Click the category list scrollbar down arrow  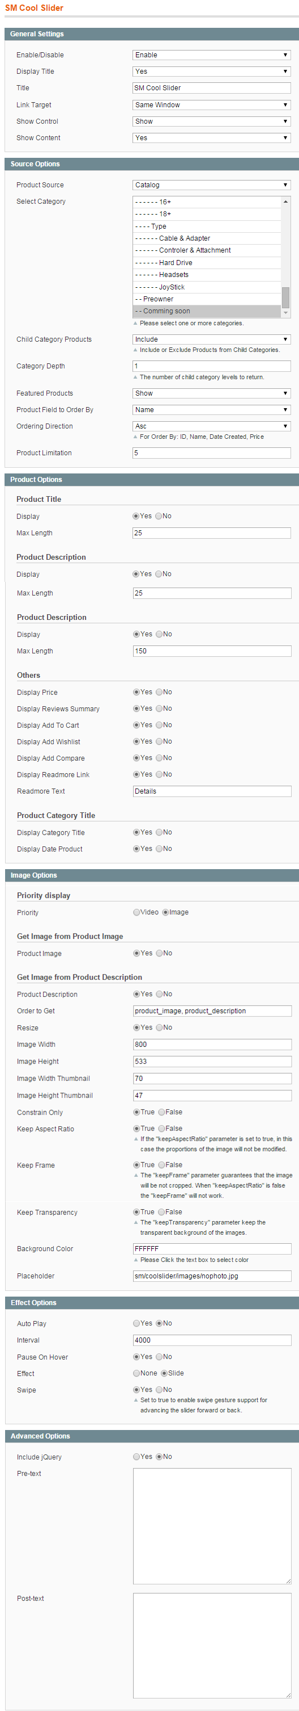point(286,312)
